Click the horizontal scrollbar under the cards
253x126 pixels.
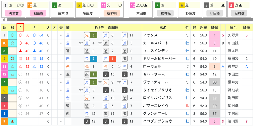tap(130, 20)
